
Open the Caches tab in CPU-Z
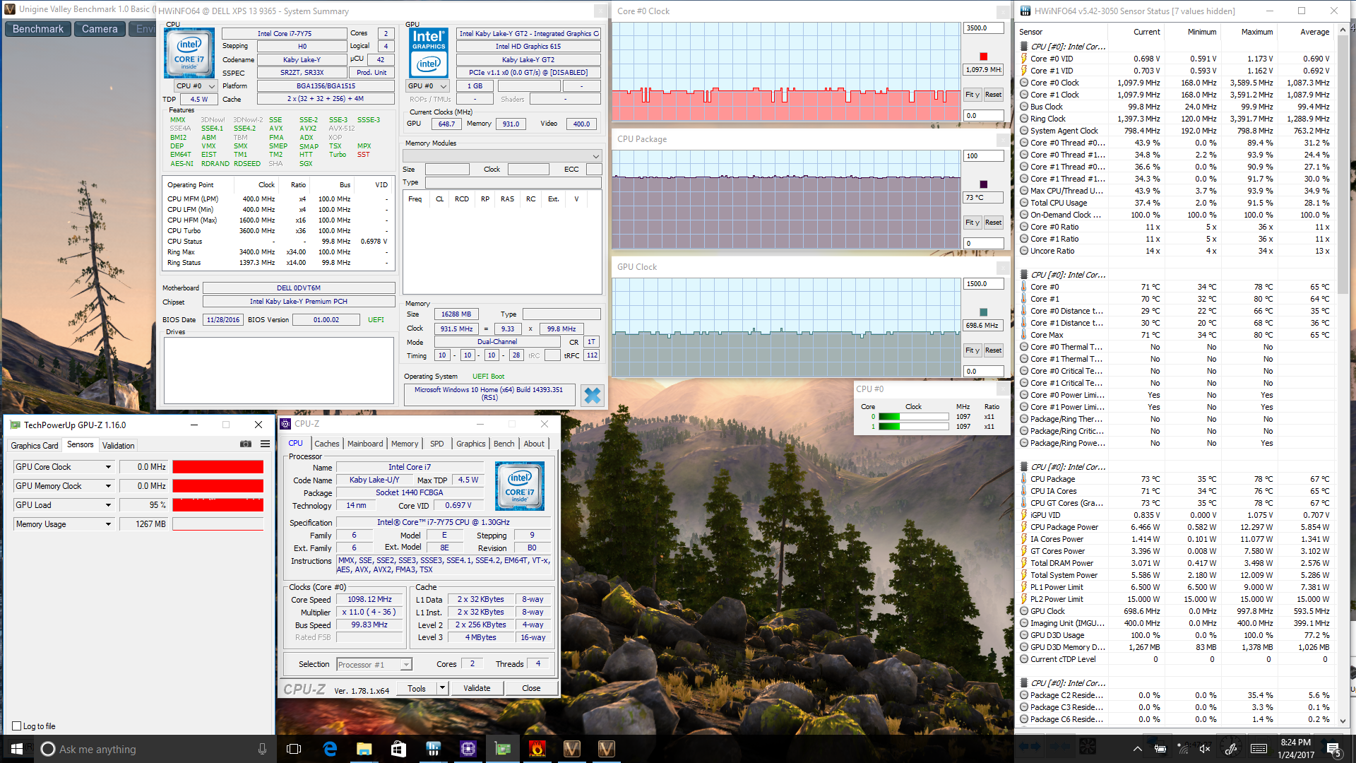(x=326, y=444)
